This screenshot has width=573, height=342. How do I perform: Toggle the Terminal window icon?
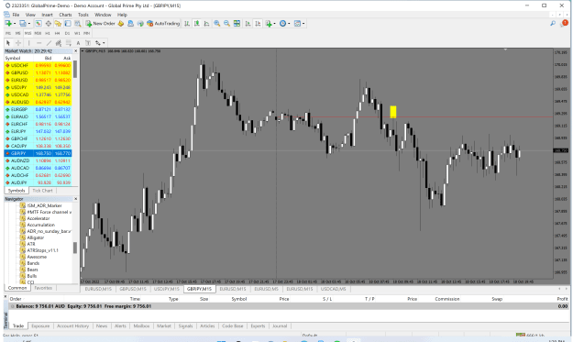click(68, 24)
